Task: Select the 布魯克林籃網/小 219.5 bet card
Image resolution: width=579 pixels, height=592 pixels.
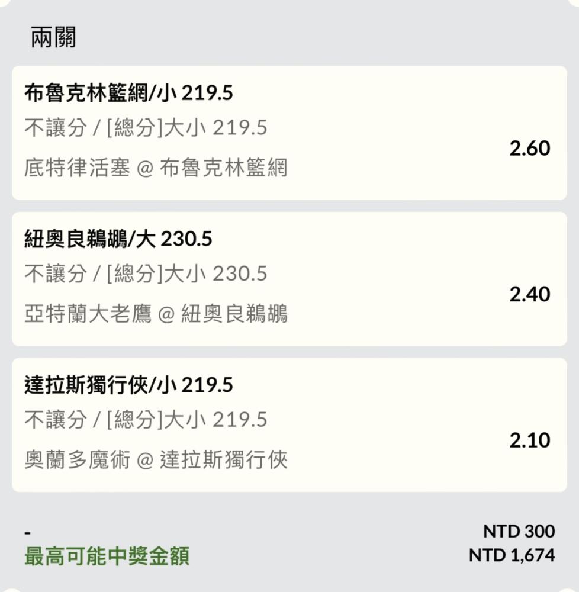Action: pyautogui.click(x=289, y=133)
